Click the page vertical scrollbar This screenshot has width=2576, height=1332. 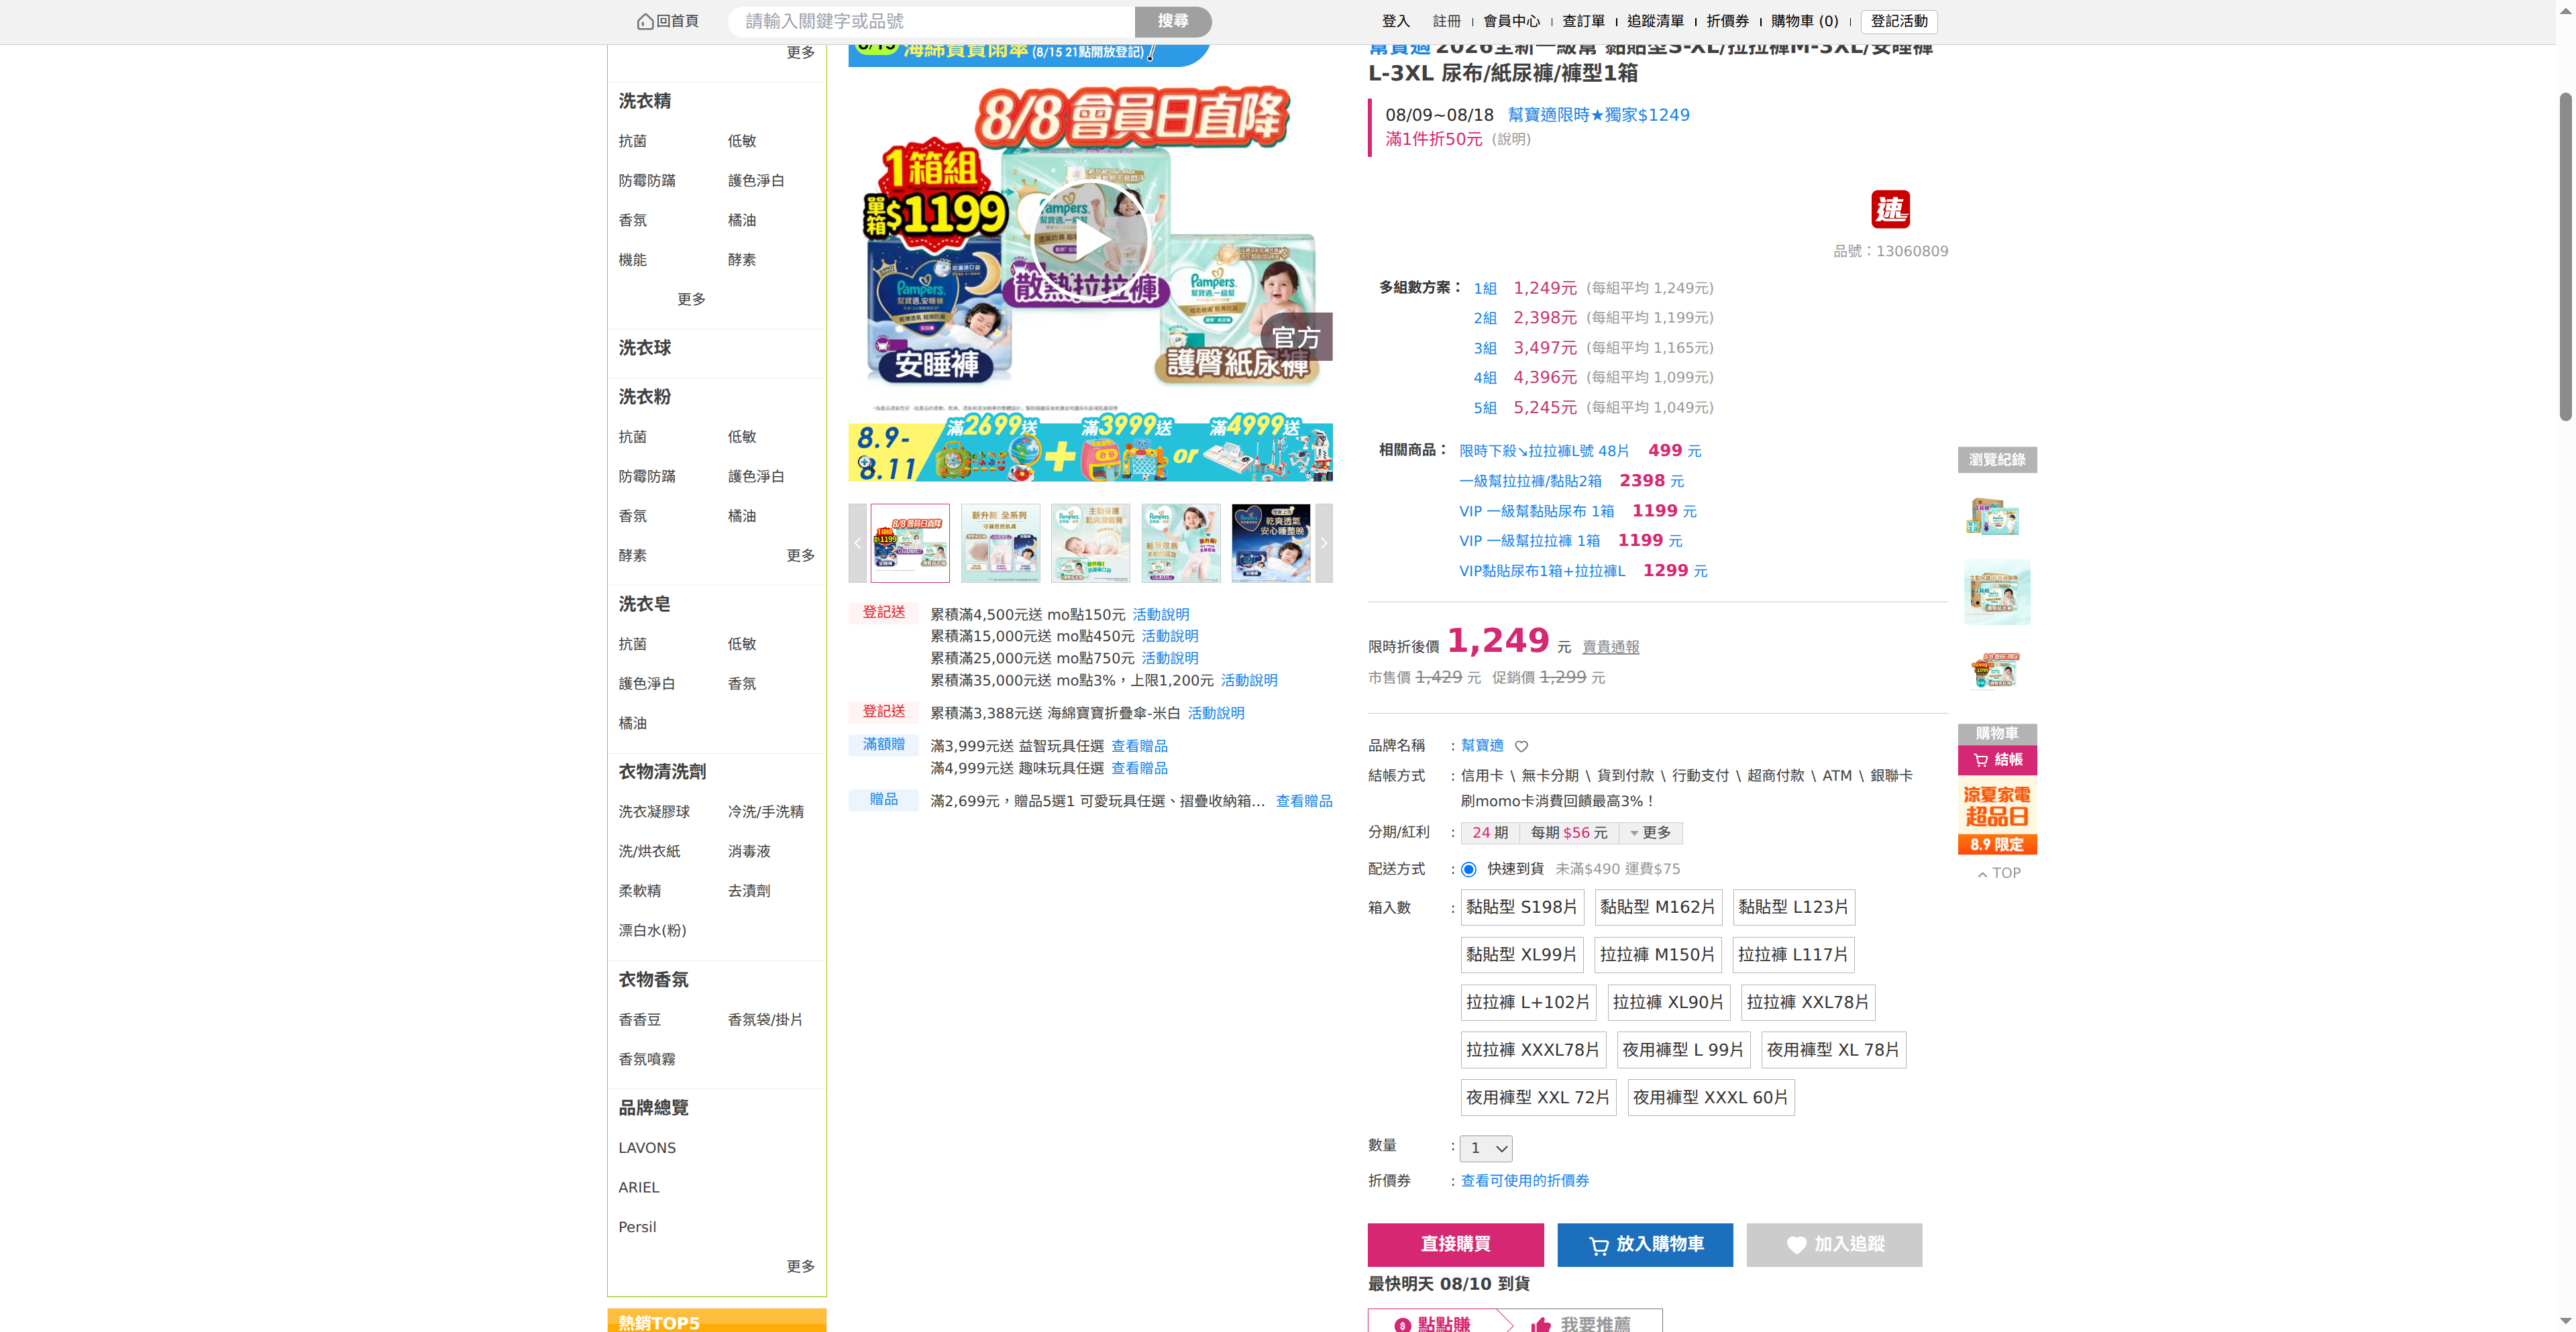point(2565,256)
